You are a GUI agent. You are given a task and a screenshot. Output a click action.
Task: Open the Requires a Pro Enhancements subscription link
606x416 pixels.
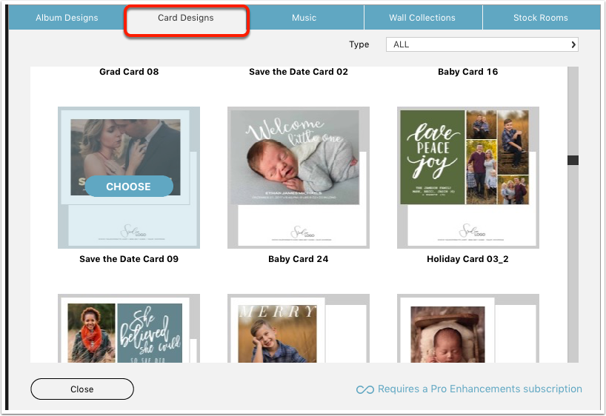point(479,389)
